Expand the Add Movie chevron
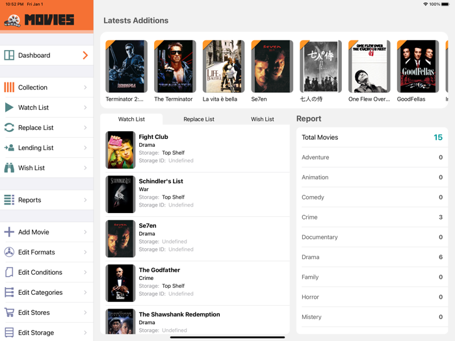 [85, 232]
